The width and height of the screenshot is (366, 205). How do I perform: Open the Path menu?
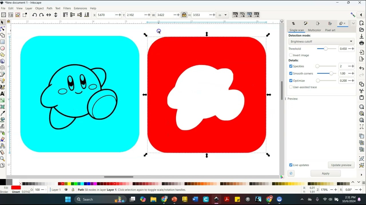coord(49,8)
